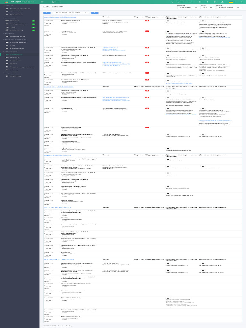Open the Учень student name dropdown

pos(229,8)
